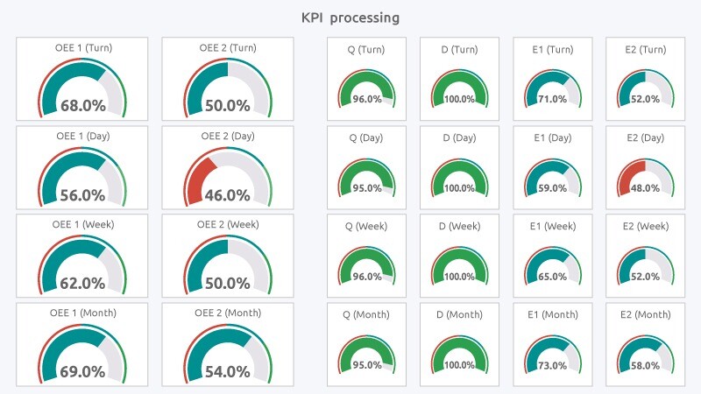Select the D (Week) gauge
This screenshot has height=394, width=701.
[460, 265]
